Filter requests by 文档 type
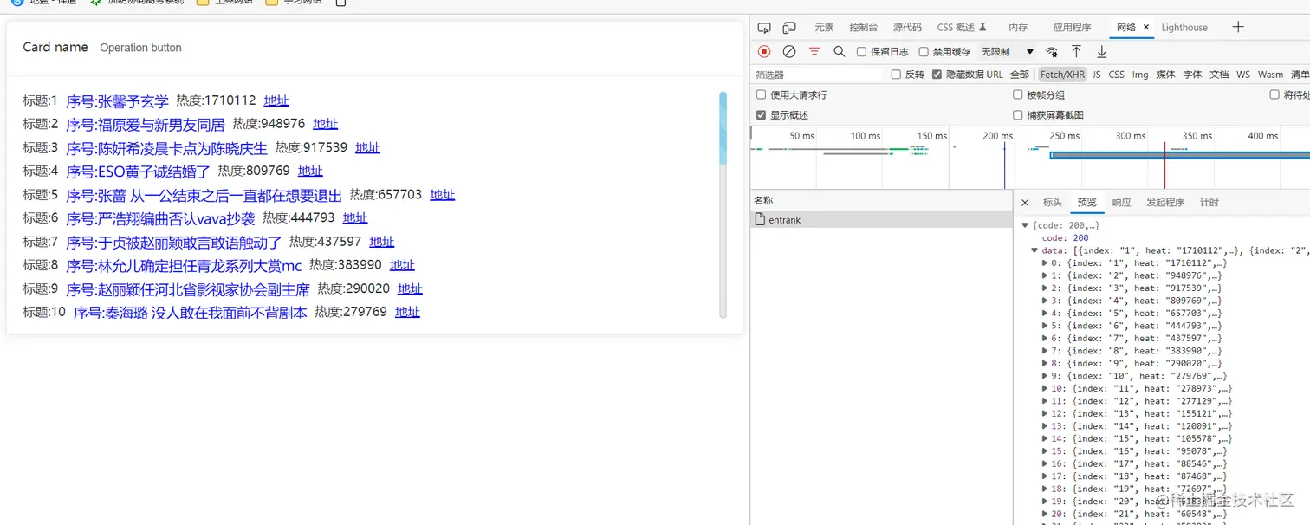The height and width of the screenshot is (525, 1310). click(1219, 75)
